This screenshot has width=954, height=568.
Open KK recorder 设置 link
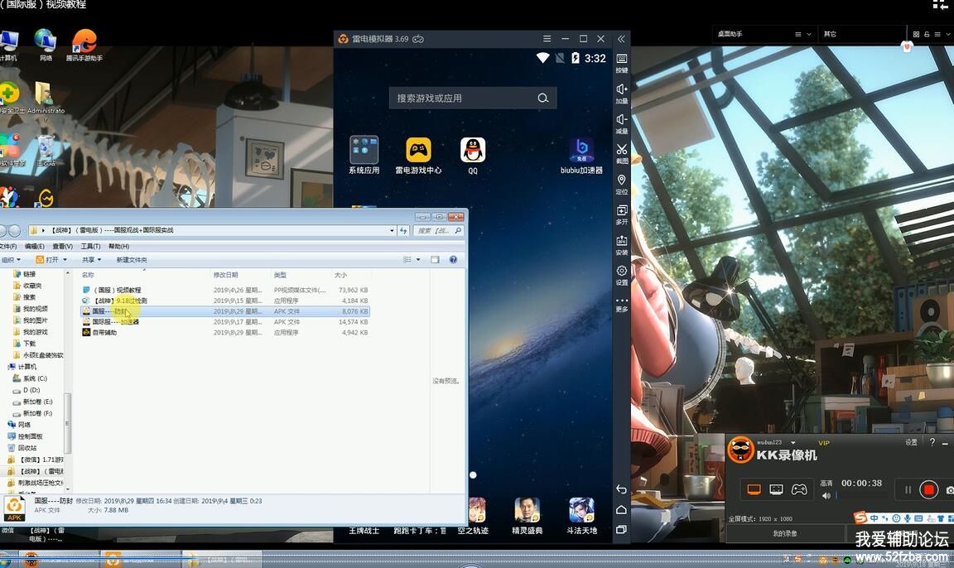click(911, 443)
